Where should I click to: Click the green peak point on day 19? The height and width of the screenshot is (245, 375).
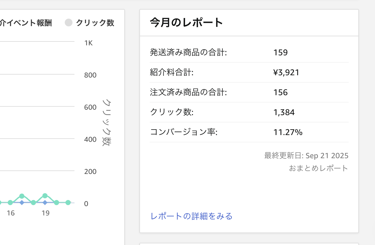[45, 196]
